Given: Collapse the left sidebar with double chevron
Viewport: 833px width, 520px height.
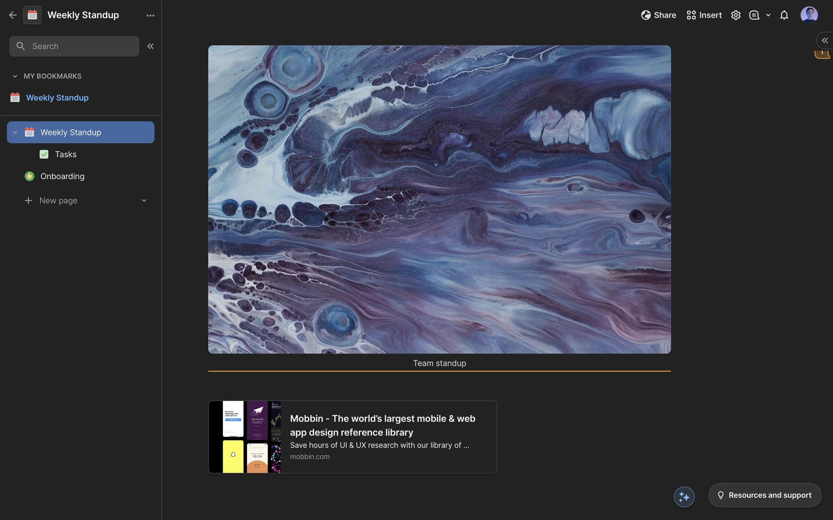Looking at the screenshot, I should click(x=150, y=46).
